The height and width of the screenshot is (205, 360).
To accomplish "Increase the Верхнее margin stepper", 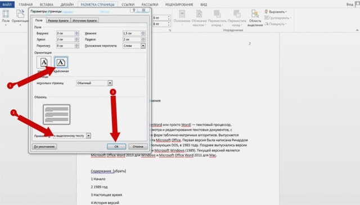I will (x=77, y=32).
